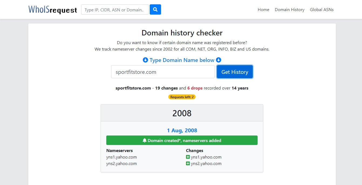Click the Get History button
The height and width of the screenshot is (185, 362).
coord(235,72)
